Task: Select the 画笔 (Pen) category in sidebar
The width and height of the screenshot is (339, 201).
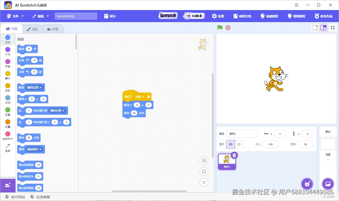Action: click(8, 148)
